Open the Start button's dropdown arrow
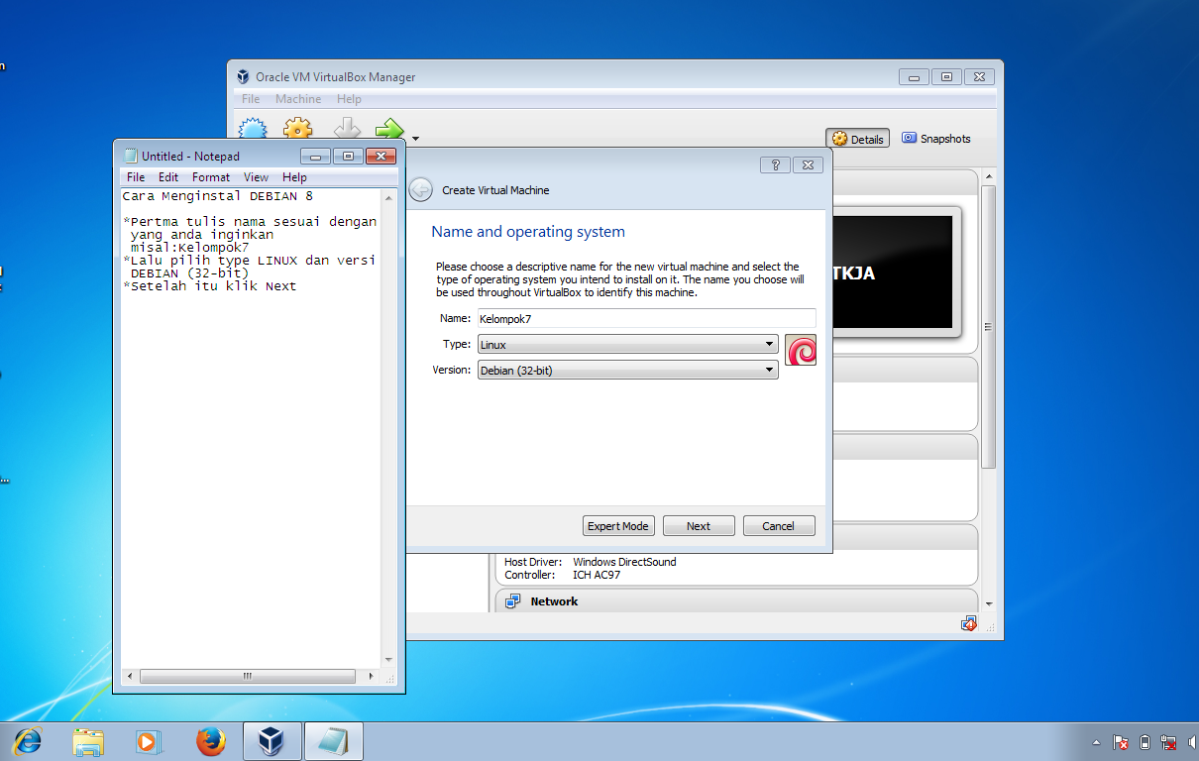Image resolution: width=1199 pixels, height=761 pixels. pyautogui.click(x=416, y=139)
